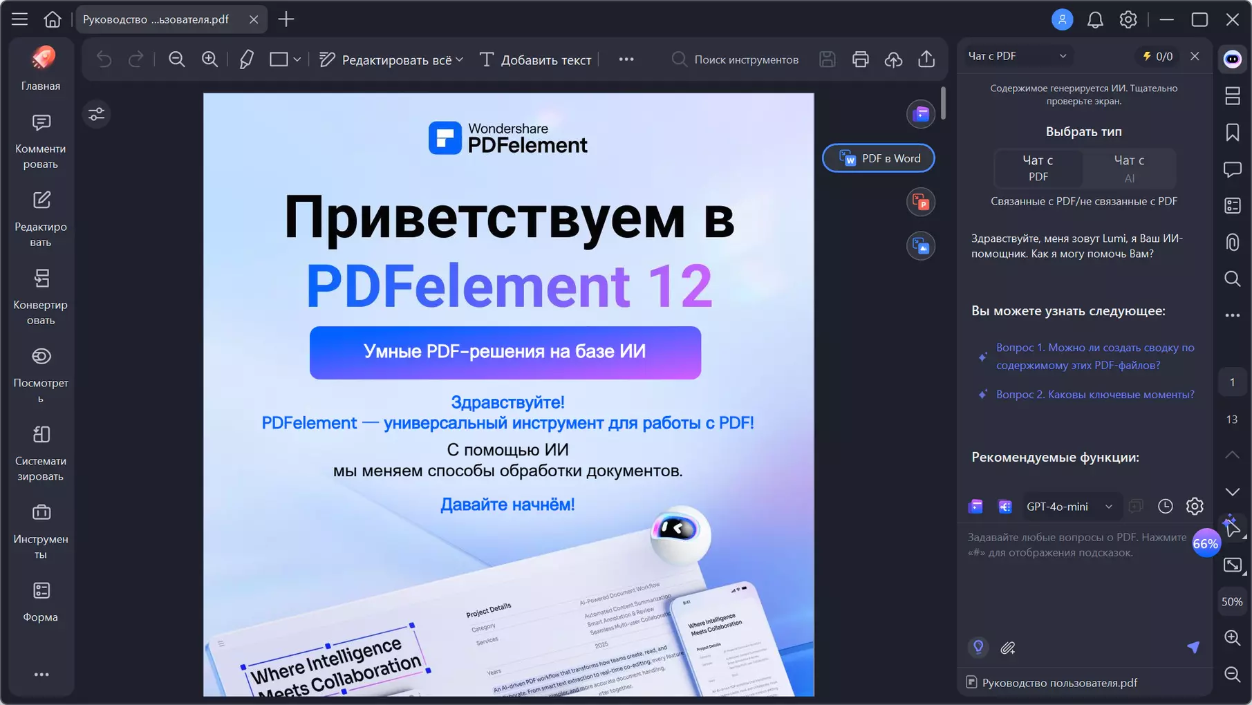The width and height of the screenshot is (1252, 705).
Task: Open the Главная sidebar item
Action: tap(41, 68)
